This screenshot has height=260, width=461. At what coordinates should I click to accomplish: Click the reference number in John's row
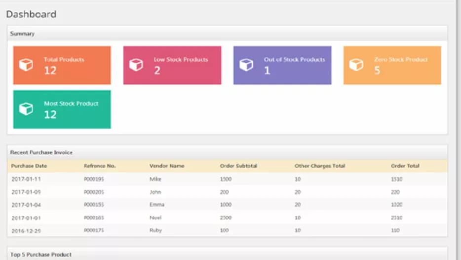click(x=94, y=192)
